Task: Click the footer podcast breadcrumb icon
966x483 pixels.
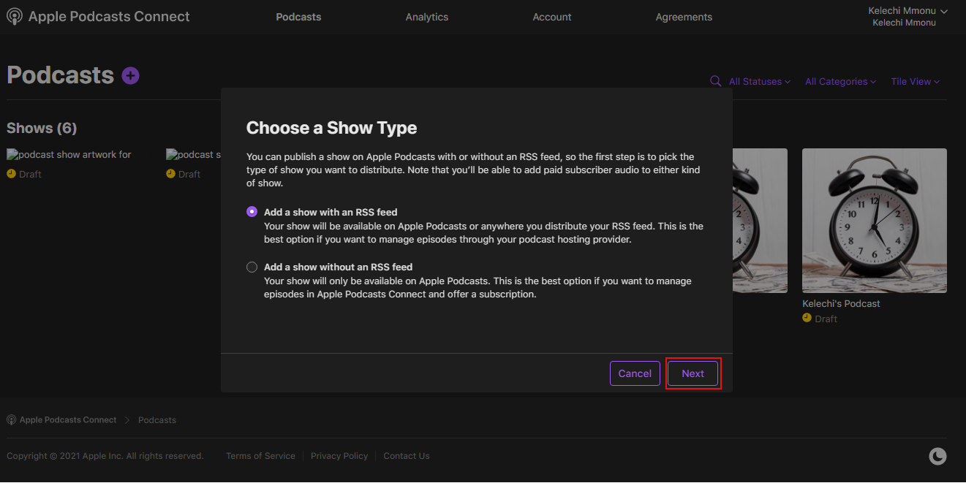Action: pos(11,420)
